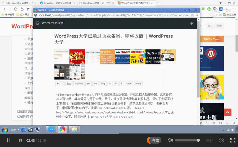This screenshot has width=238, height=147.
Task: Click the b-quote quicktag button
Action: pos(79,84)
